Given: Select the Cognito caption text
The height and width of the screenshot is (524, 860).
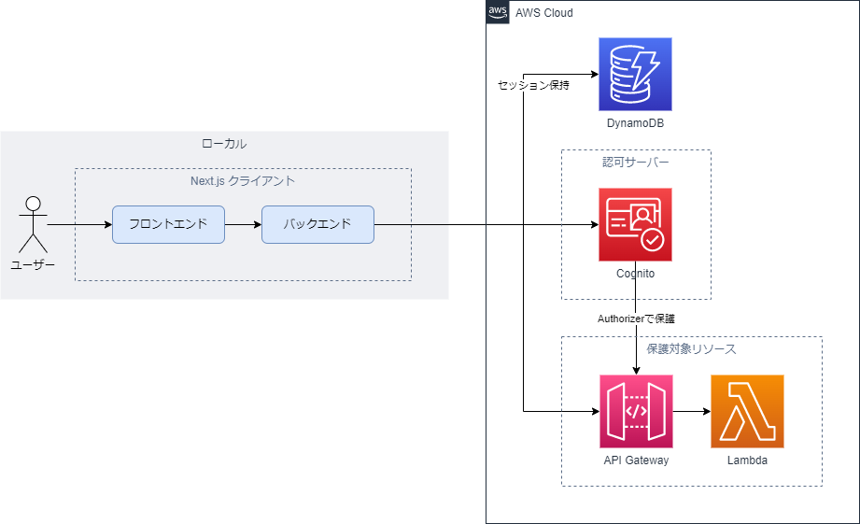Looking at the screenshot, I should pos(635,274).
